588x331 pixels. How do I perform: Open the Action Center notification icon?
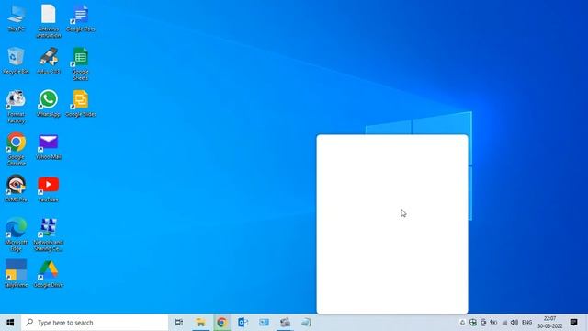pos(573,323)
